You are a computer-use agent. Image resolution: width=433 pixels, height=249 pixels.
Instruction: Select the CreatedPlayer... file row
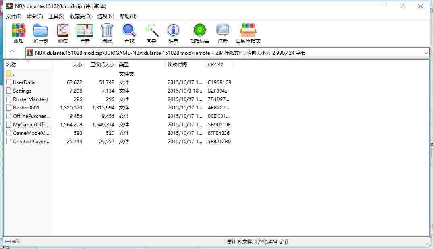tap(119, 141)
